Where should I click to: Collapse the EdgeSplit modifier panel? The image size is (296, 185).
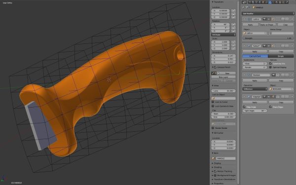pos(244,97)
